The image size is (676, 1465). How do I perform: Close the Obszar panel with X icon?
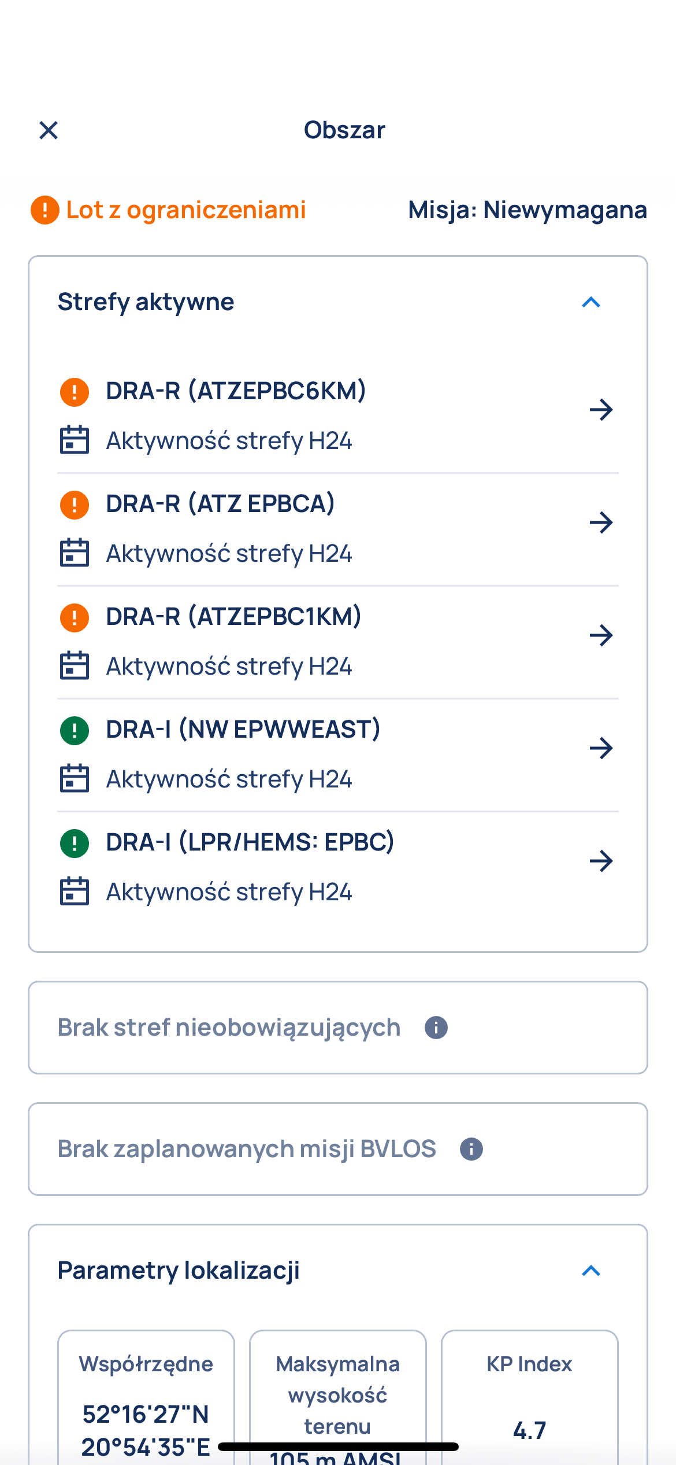click(49, 130)
